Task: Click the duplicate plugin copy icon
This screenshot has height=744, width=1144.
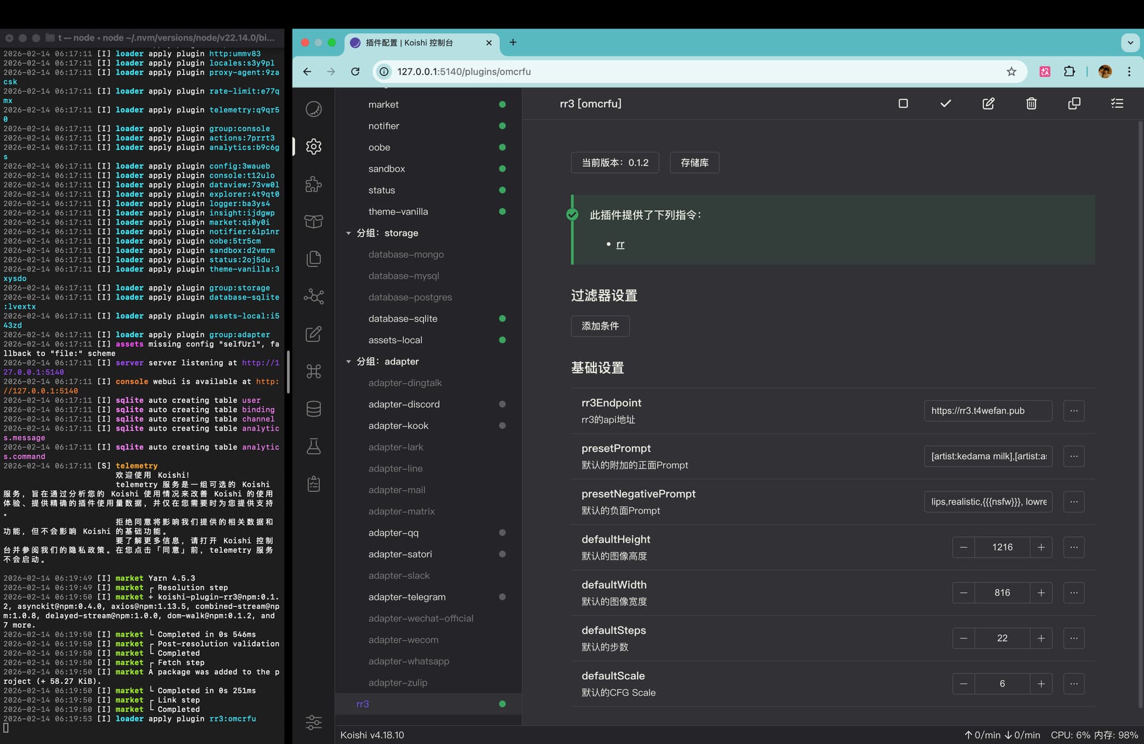Action: click(1074, 104)
